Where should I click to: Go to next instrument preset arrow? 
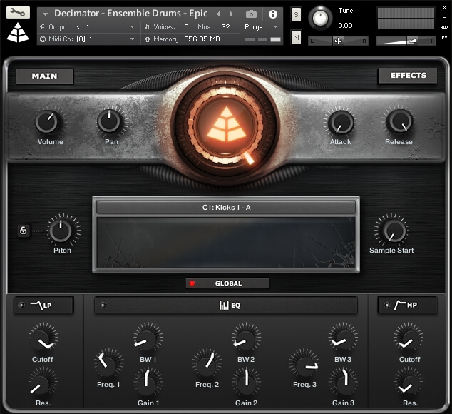coord(232,14)
